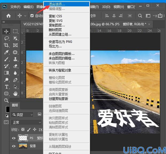Choose 复制 SVG in the context menu

coord(67,21)
